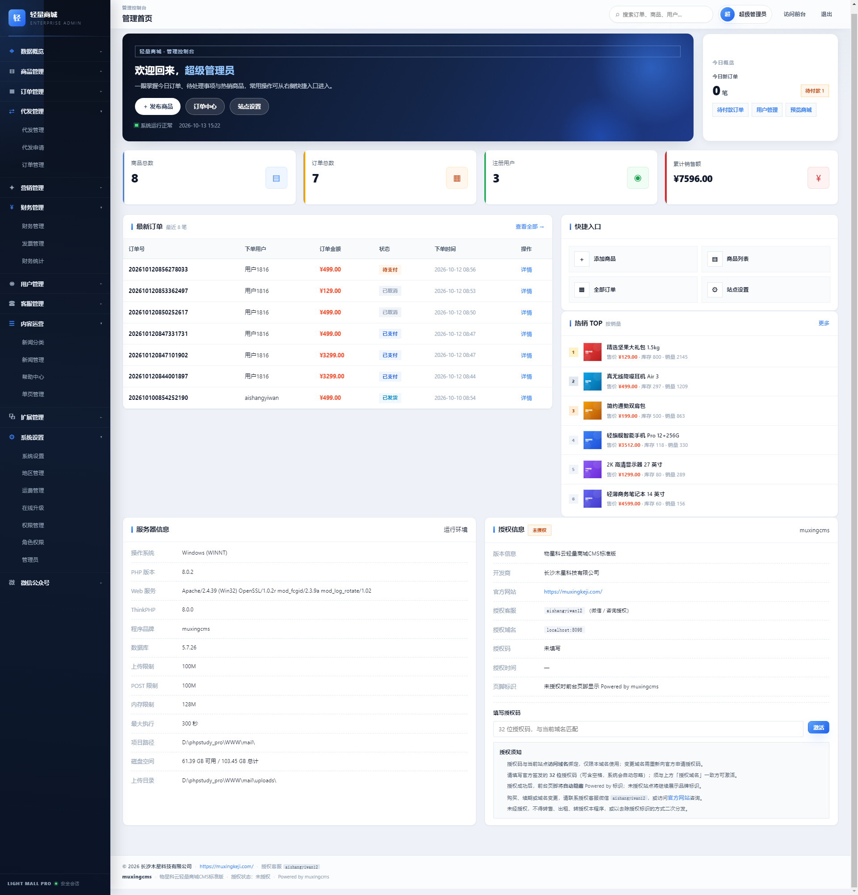858x895 pixels.
Task: Click the 累计销售额 yen icon
Action: click(x=818, y=178)
